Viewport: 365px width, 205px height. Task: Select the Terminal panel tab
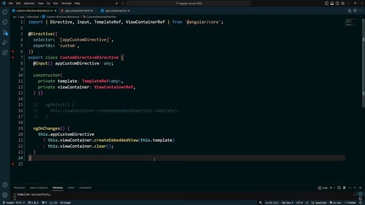(x=58, y=188)
